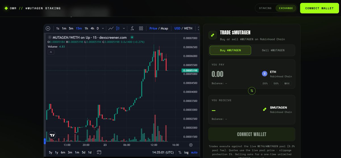Set interval to 15m
This screenshot has width=341, height=158.
79,28
